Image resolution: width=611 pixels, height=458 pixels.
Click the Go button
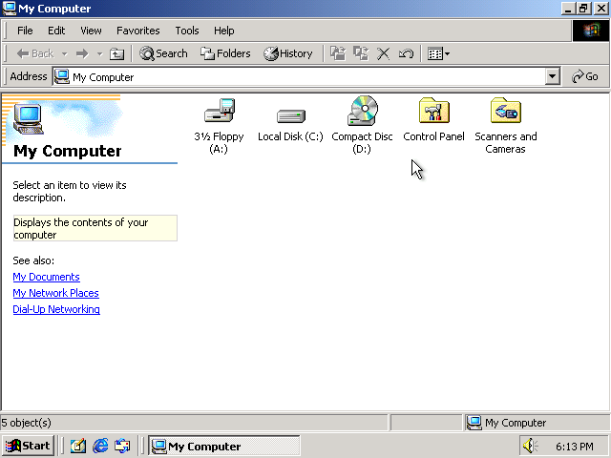coord(585,76)
